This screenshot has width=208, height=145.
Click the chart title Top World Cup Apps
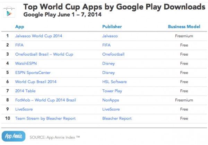click(114, 7)
